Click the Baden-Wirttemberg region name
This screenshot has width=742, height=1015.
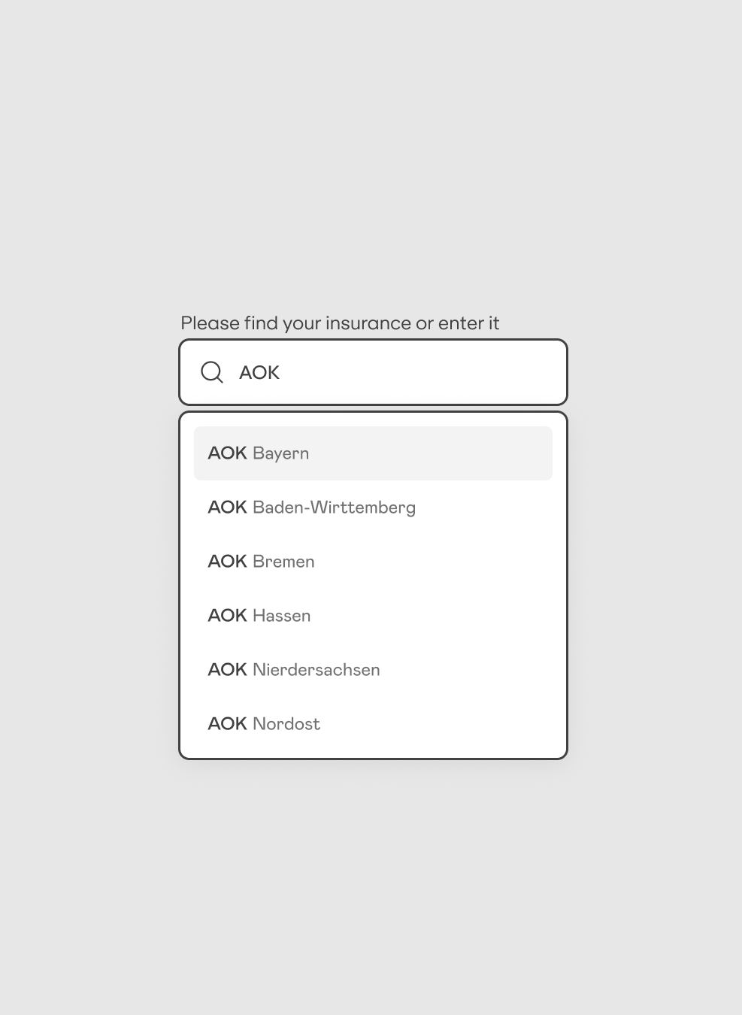335,507
